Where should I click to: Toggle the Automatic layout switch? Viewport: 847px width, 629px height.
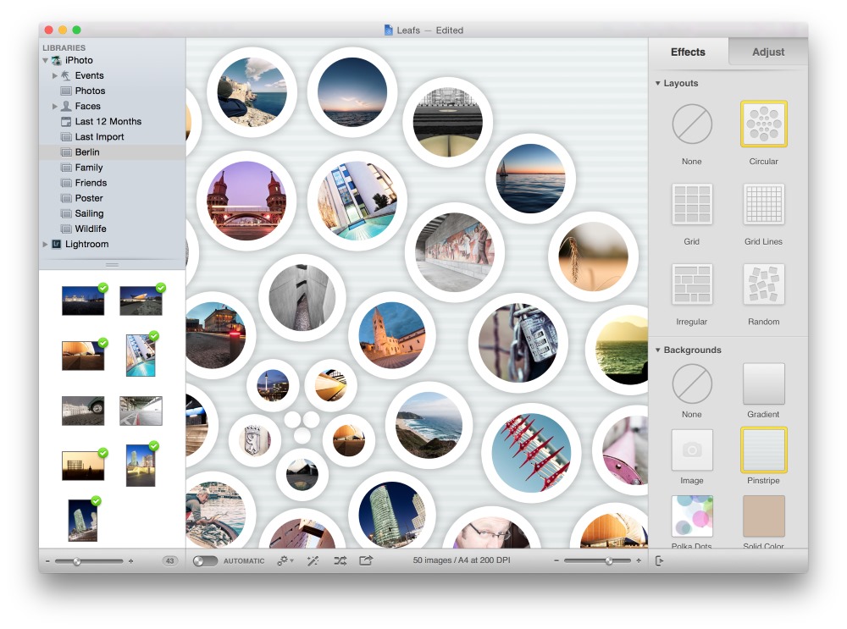pos(203,560)
